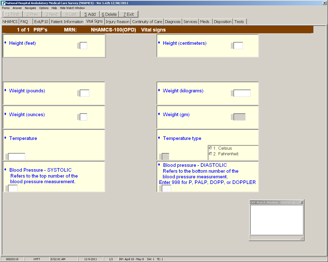
Task: Click the Blood Pressure SYSTOLIC input field
Action: [x=13, y=188]
